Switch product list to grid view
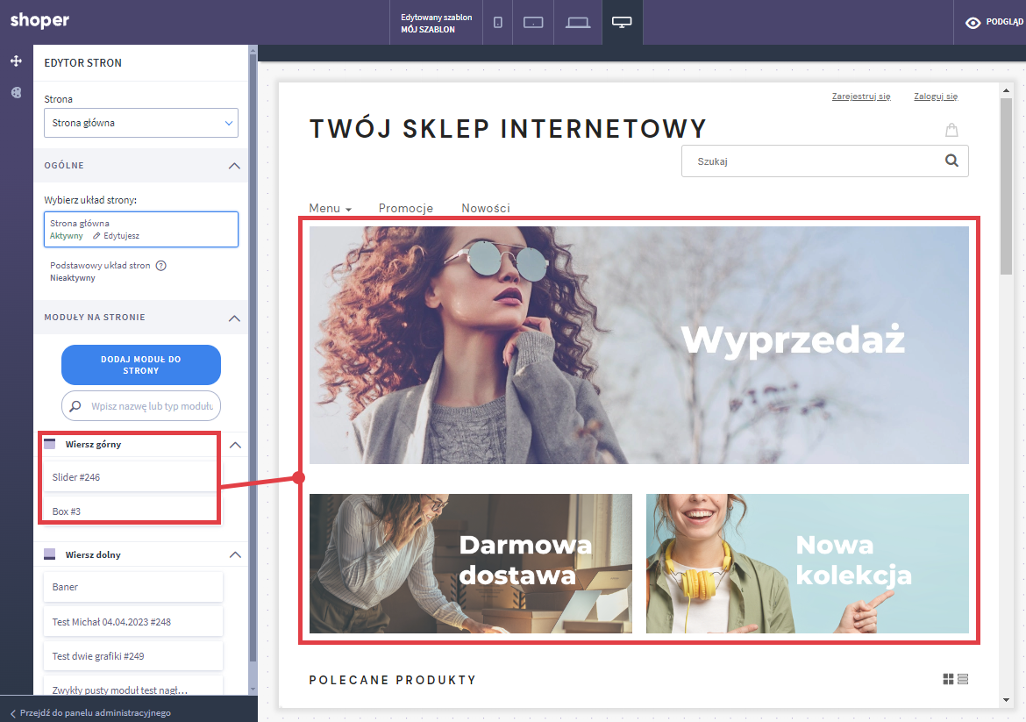 tap(948, 679)
